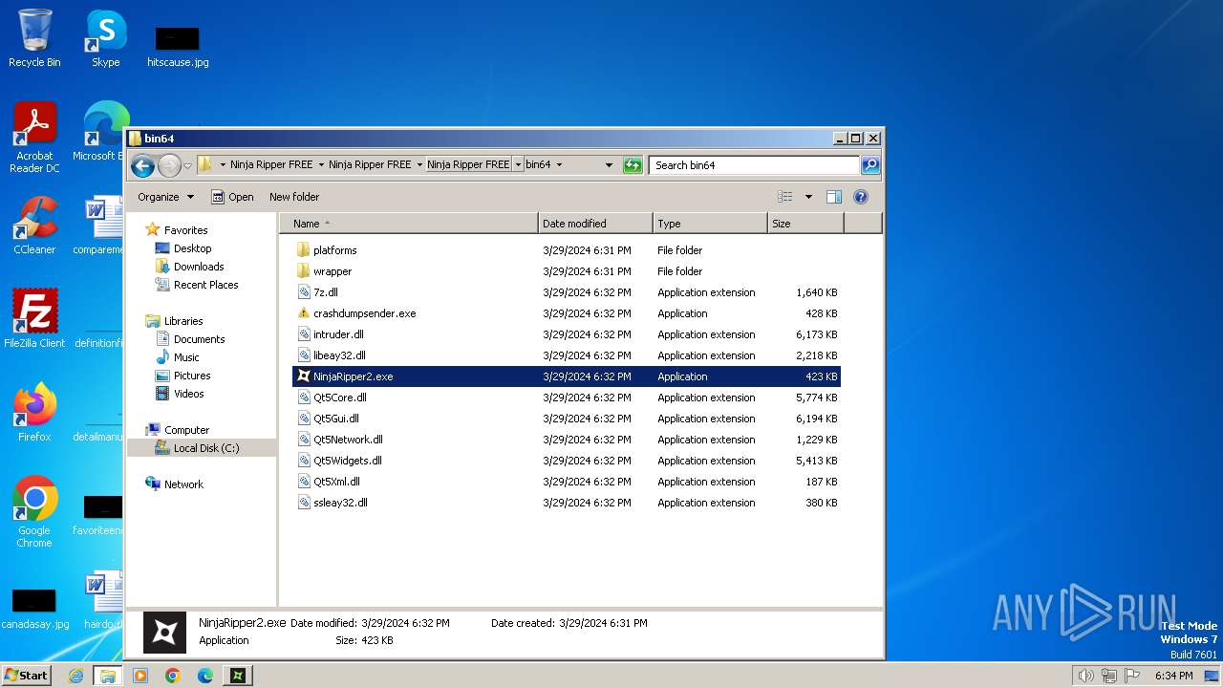Image resolution: width=1223 pixels, height=688 pixels.
Task: Select the 7z.dll file icon
Action: point(303,292)
